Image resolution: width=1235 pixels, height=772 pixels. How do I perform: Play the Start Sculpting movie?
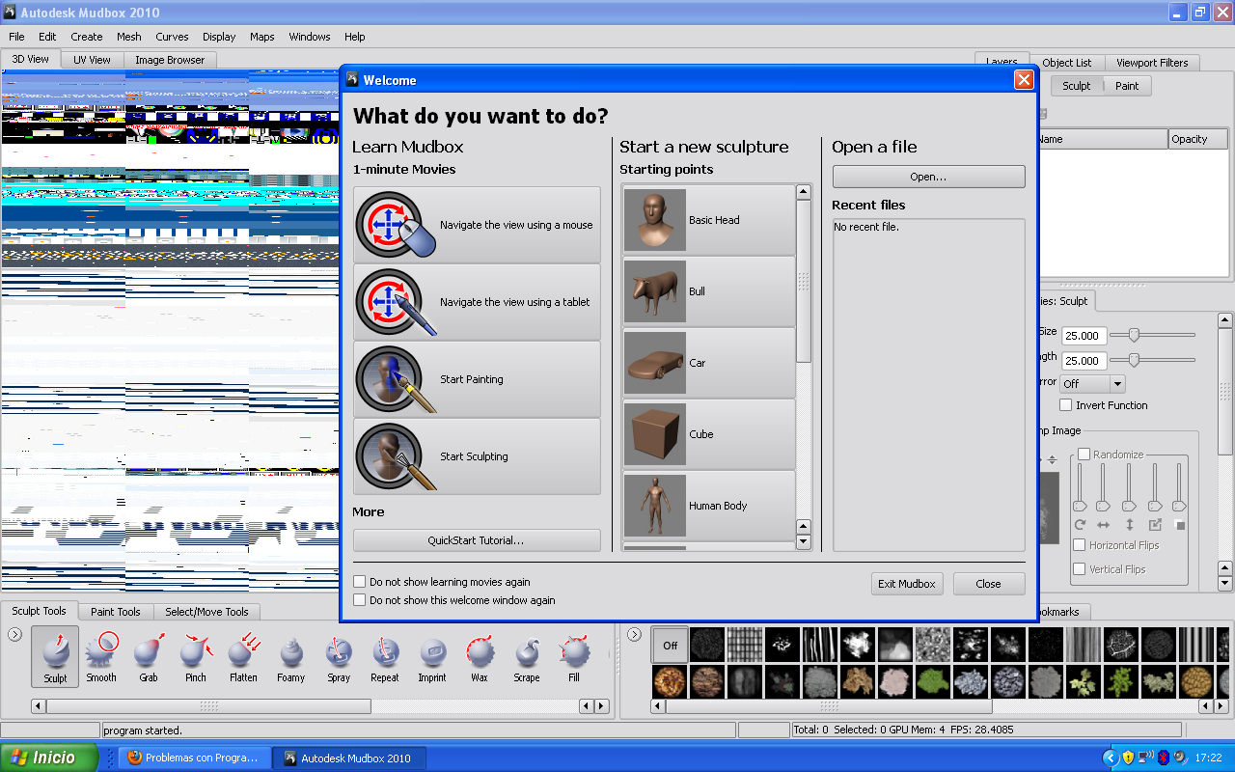click(477, 456)
